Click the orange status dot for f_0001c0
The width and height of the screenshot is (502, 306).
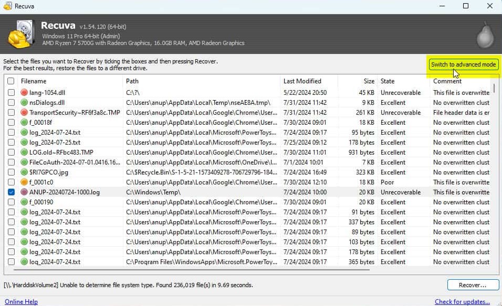(x=24, y=182)
